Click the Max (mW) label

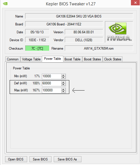click(x=21, y=90)
